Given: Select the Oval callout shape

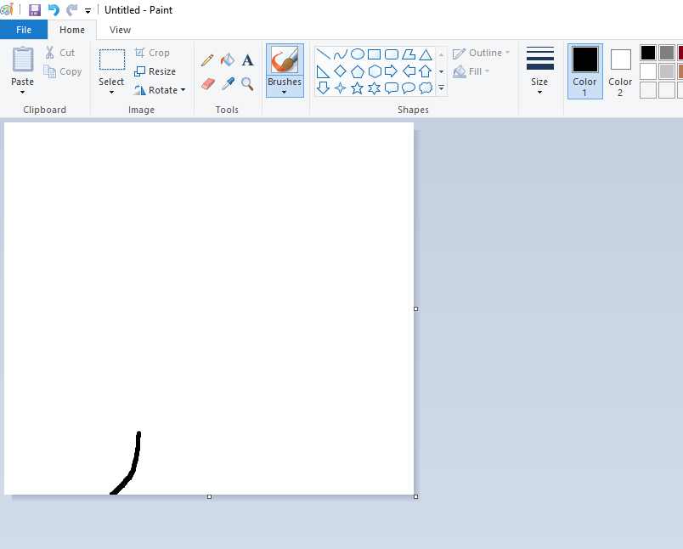Looking at the screenshot, I should [409, 88].
